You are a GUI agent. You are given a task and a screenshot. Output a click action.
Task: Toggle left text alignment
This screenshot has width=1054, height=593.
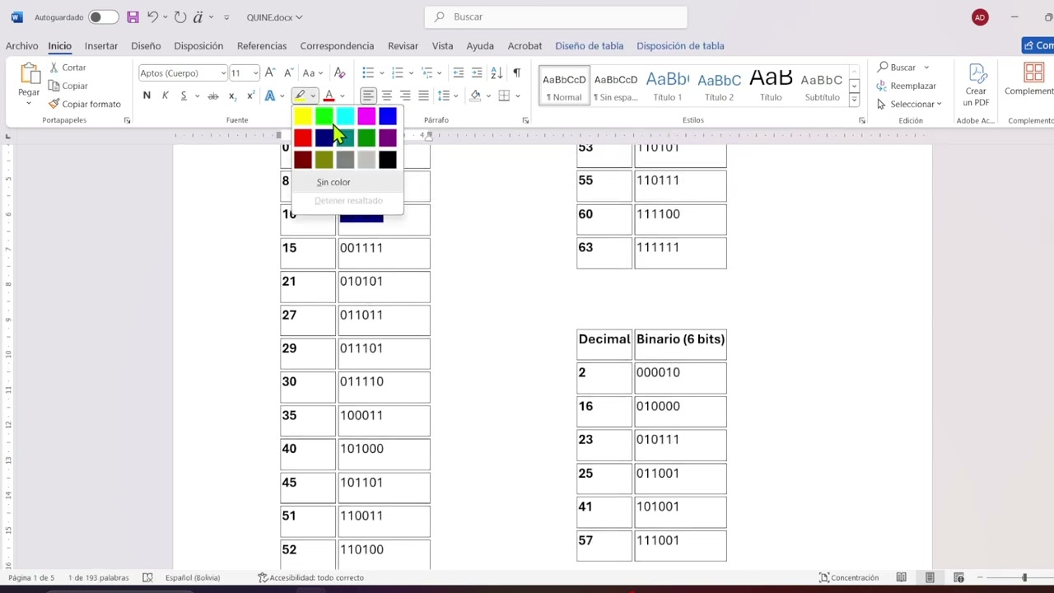(368, 96)
